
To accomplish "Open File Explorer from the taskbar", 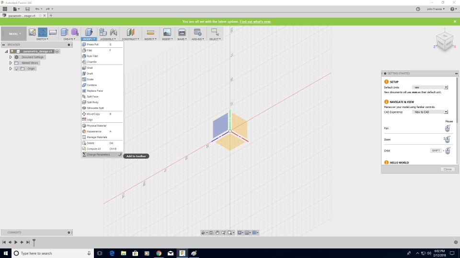I will coord(124,253).
